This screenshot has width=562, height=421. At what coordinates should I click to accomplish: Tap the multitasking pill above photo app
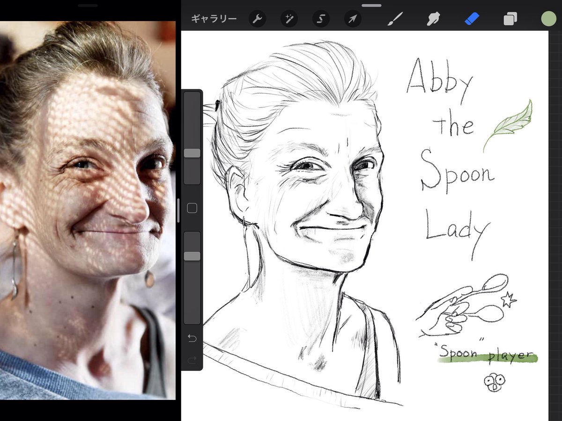88,5
